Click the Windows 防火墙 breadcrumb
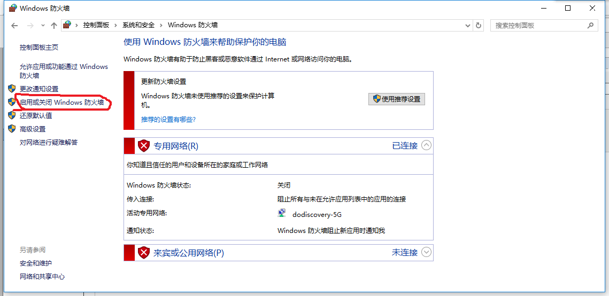609x296 pixels. click(192, 25)
